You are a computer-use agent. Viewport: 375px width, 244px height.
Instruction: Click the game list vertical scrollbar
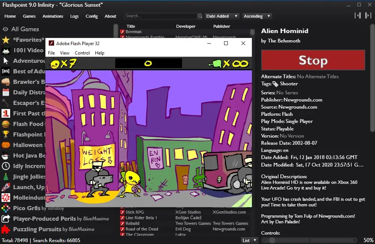(252, 32)
